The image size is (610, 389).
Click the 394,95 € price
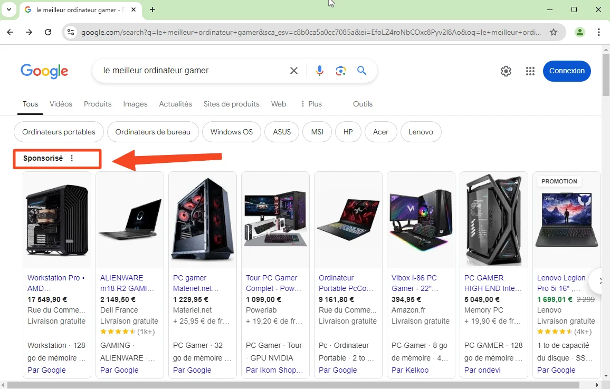[x=406, y=299]
